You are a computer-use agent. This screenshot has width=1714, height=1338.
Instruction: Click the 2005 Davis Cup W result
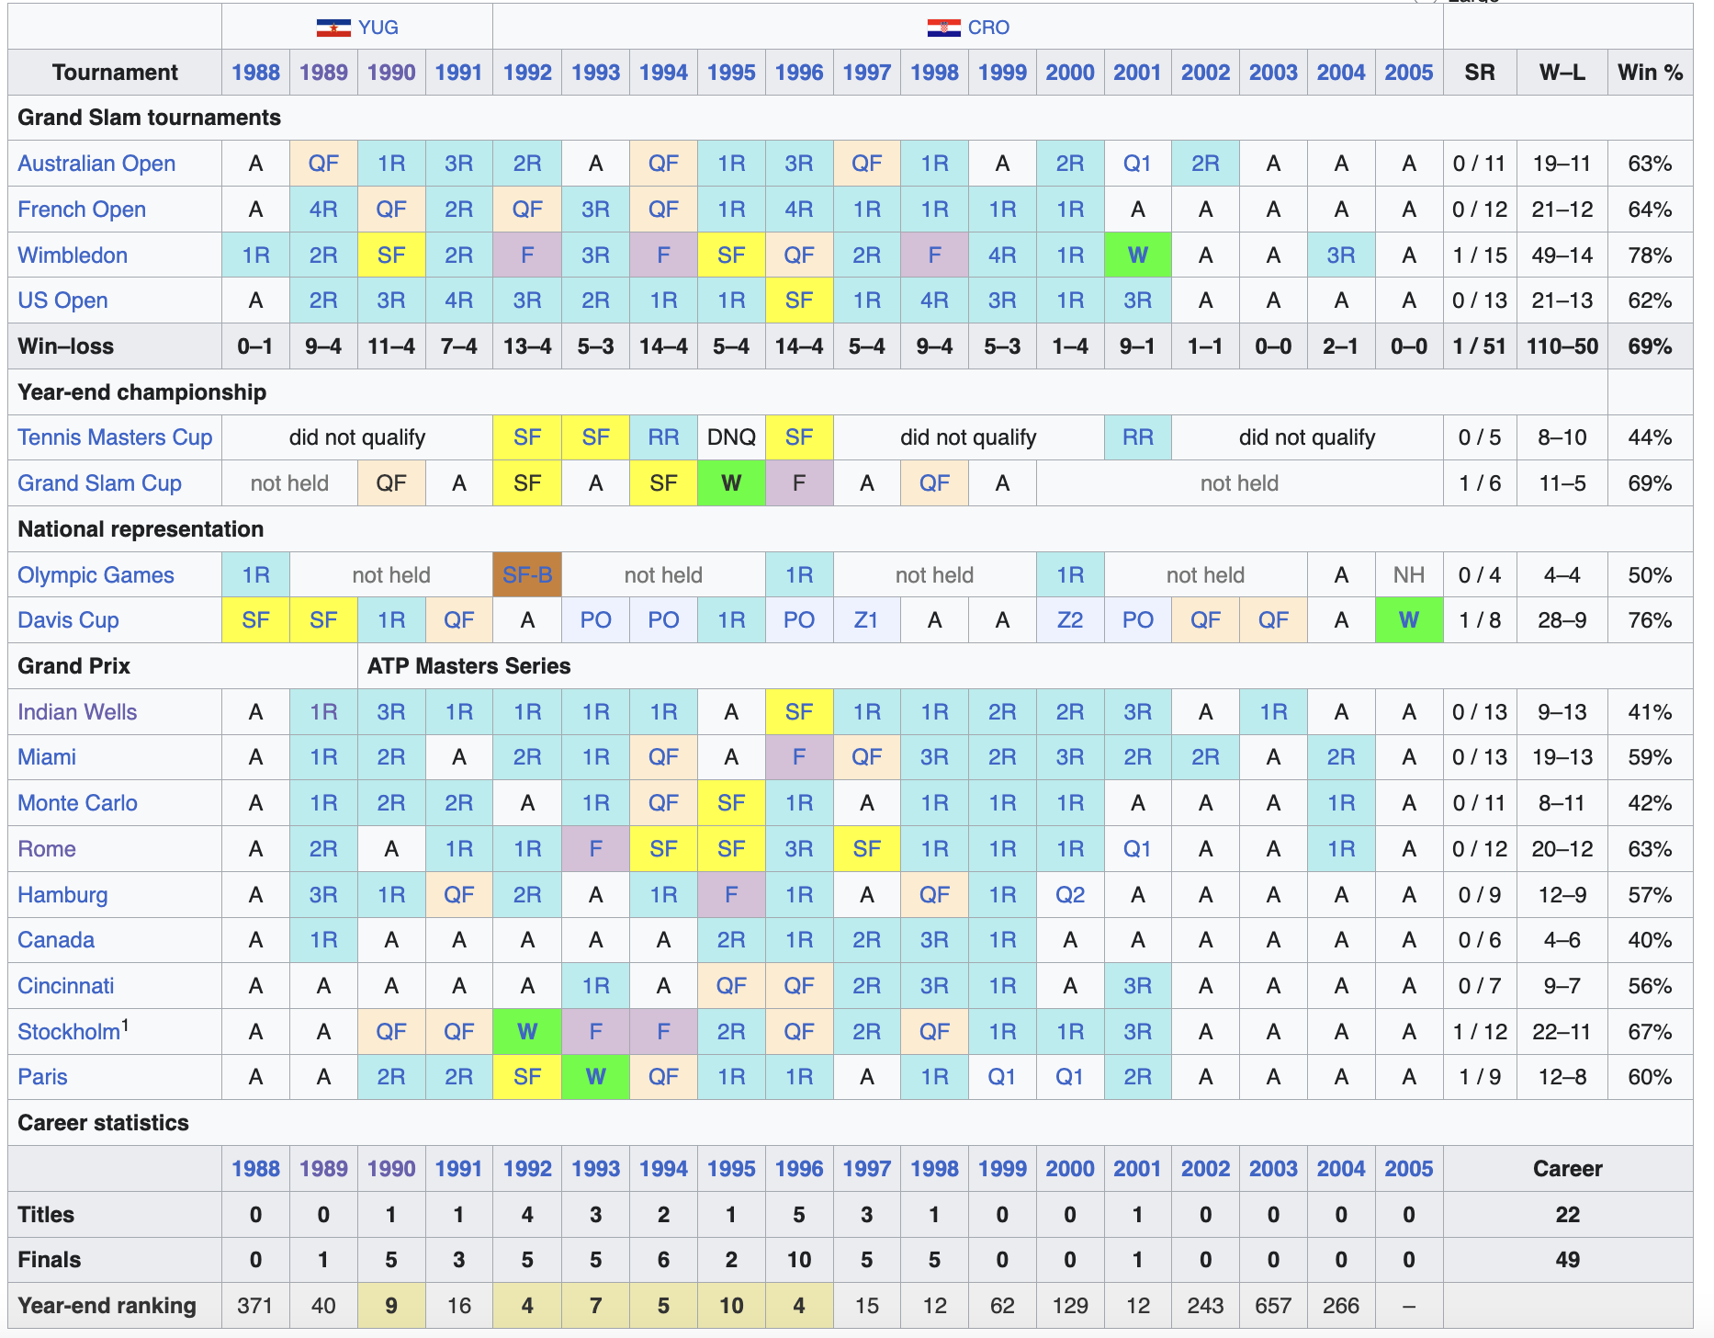[1408, 620]
